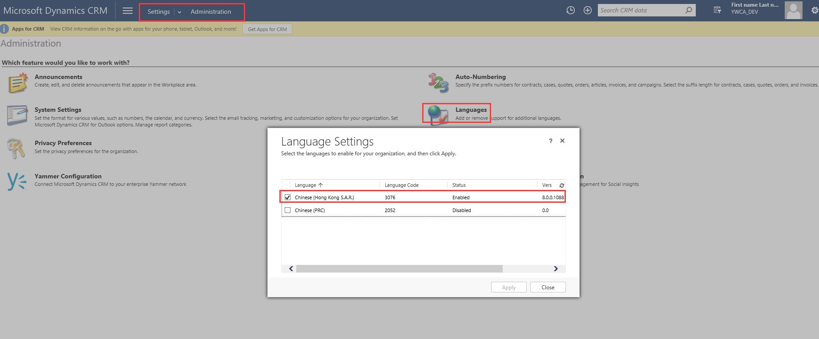Open the Announcements link

tap(58, 77)
